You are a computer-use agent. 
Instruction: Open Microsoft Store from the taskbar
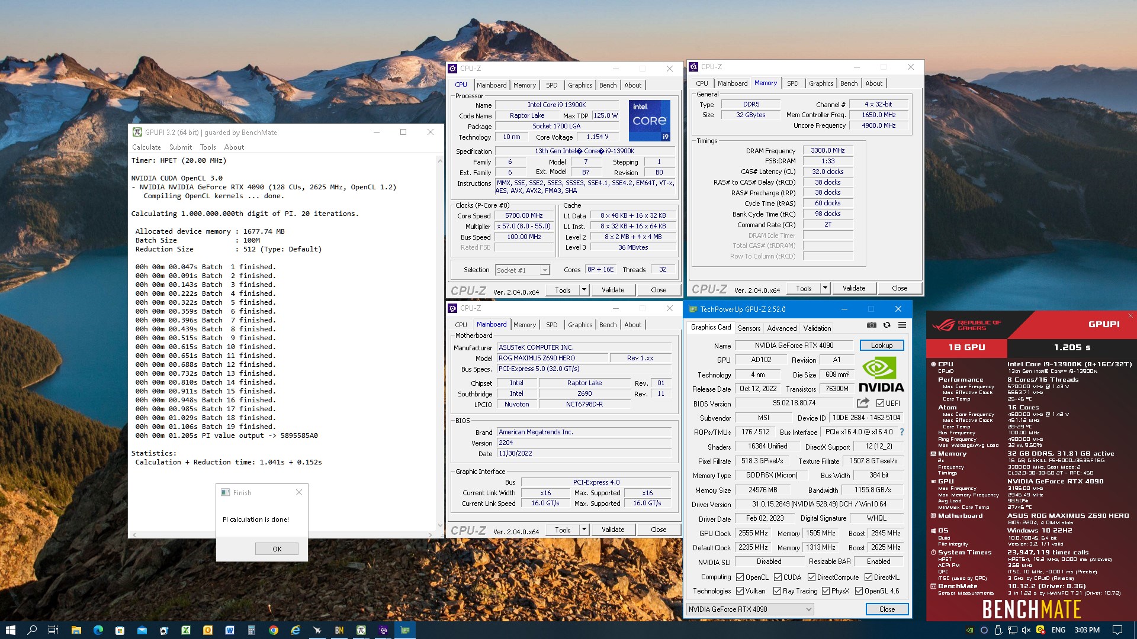click(x=120, y=630)
